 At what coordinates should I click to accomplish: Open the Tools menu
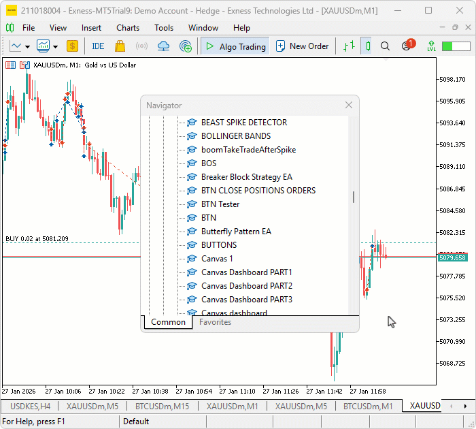point(164,28)
